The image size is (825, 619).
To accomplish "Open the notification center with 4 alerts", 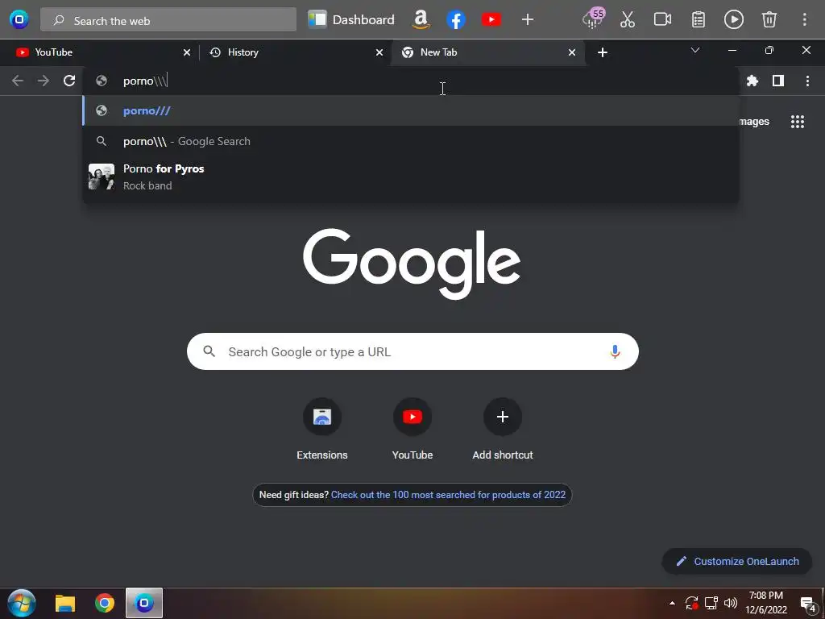I will pos(807,604).
